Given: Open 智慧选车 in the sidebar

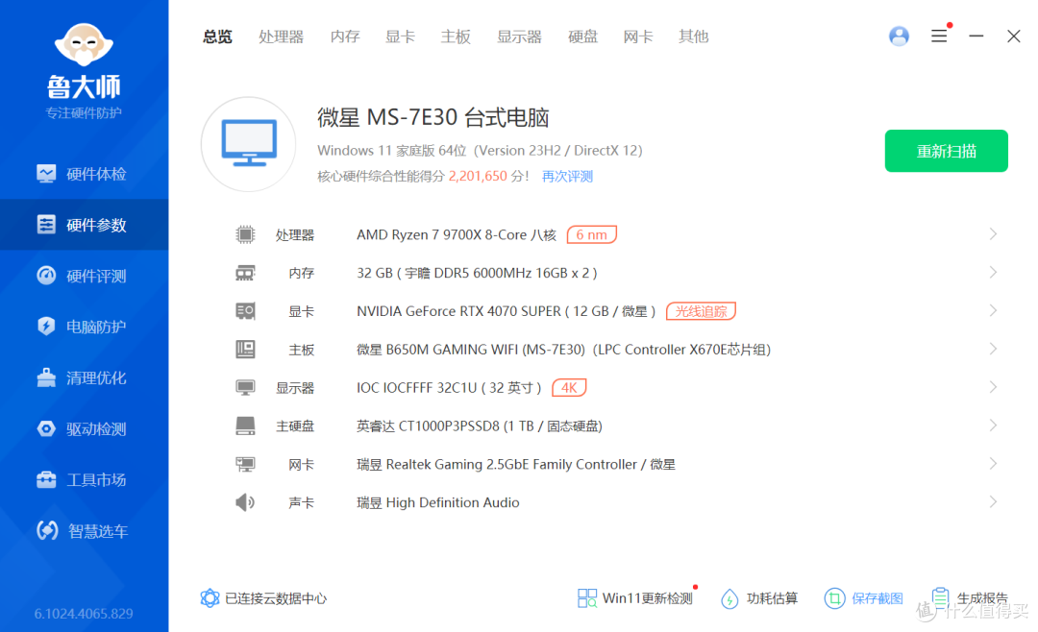Looking at the screenshot, I should [84, 531].
